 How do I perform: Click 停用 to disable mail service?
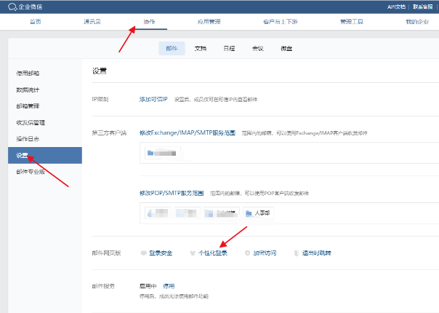pyautogui.click(x=169, y=286)
